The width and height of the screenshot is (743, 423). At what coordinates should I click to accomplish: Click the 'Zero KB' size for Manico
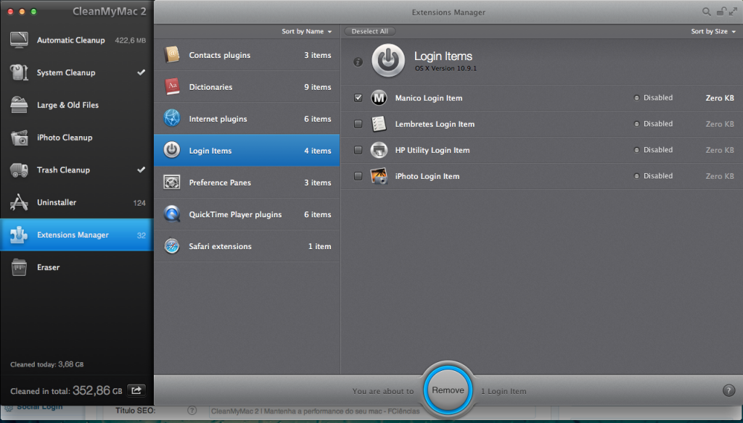tap(720, 98)
